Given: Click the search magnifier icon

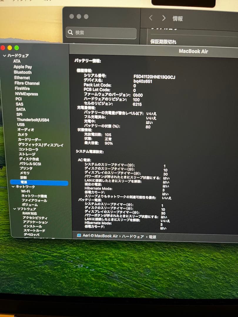Looking at the screenshot, I should coord(71,33).
